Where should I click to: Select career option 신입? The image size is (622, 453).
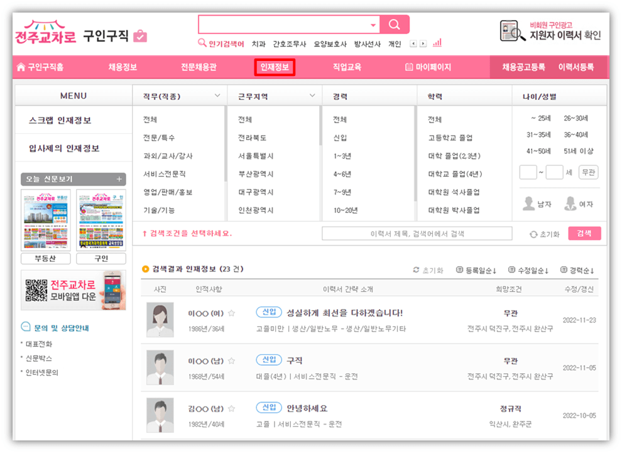(340, 138)
